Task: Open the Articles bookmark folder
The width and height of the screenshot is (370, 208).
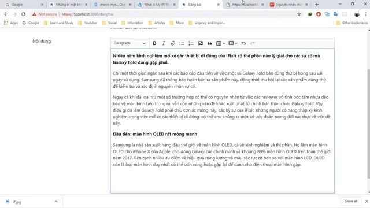Action: (157, 23)
